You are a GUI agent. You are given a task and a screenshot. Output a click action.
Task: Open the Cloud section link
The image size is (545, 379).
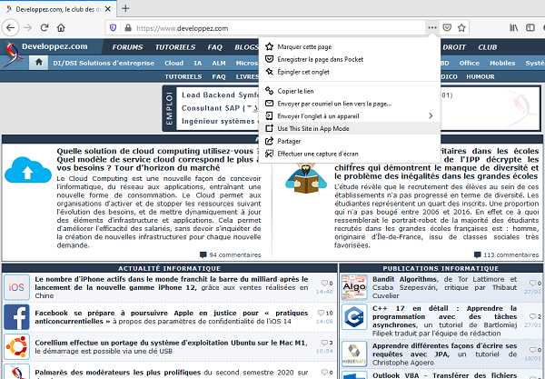[x=173, y=64]
